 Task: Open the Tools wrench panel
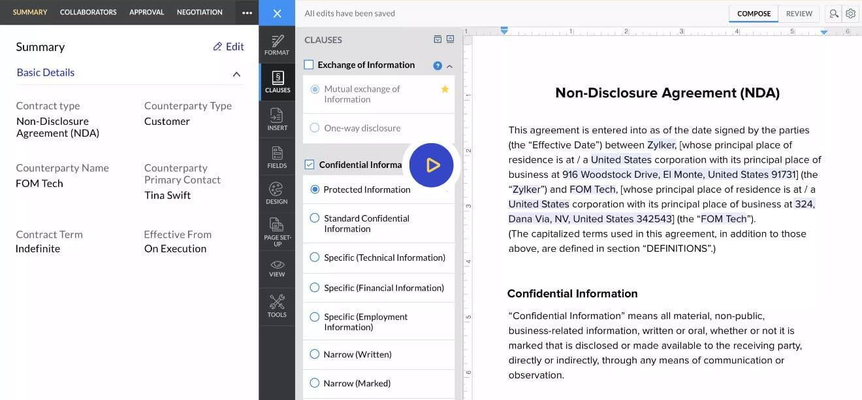point(277,306)
